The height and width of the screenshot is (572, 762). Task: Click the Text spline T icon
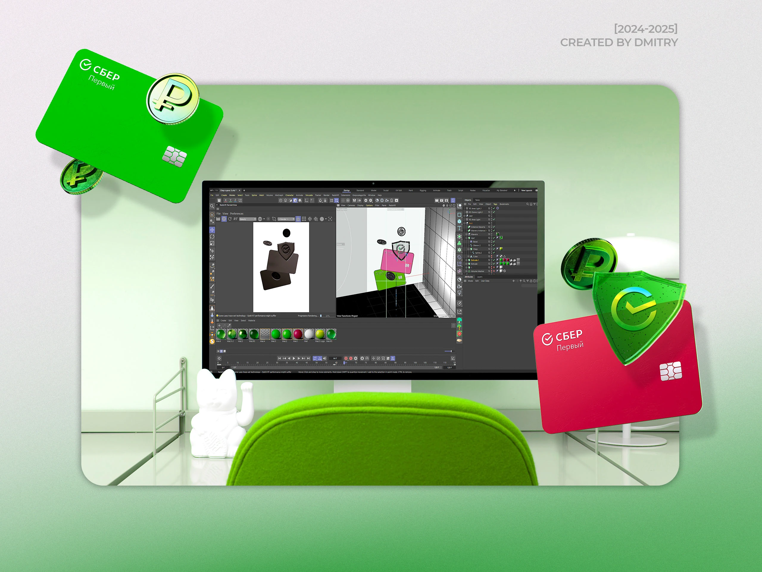click(459, 228)
